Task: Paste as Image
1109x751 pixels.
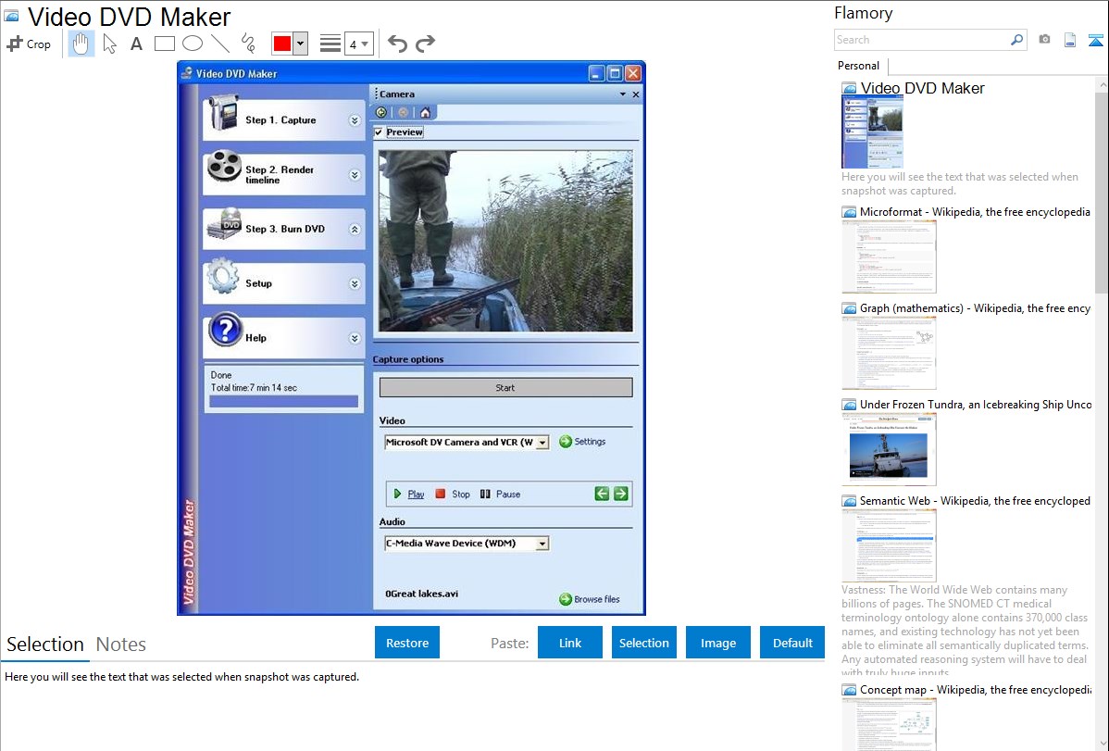Action: tap(717, 643)
